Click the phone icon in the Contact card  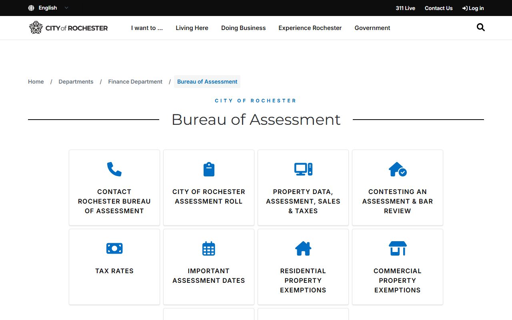pos(114,169)
